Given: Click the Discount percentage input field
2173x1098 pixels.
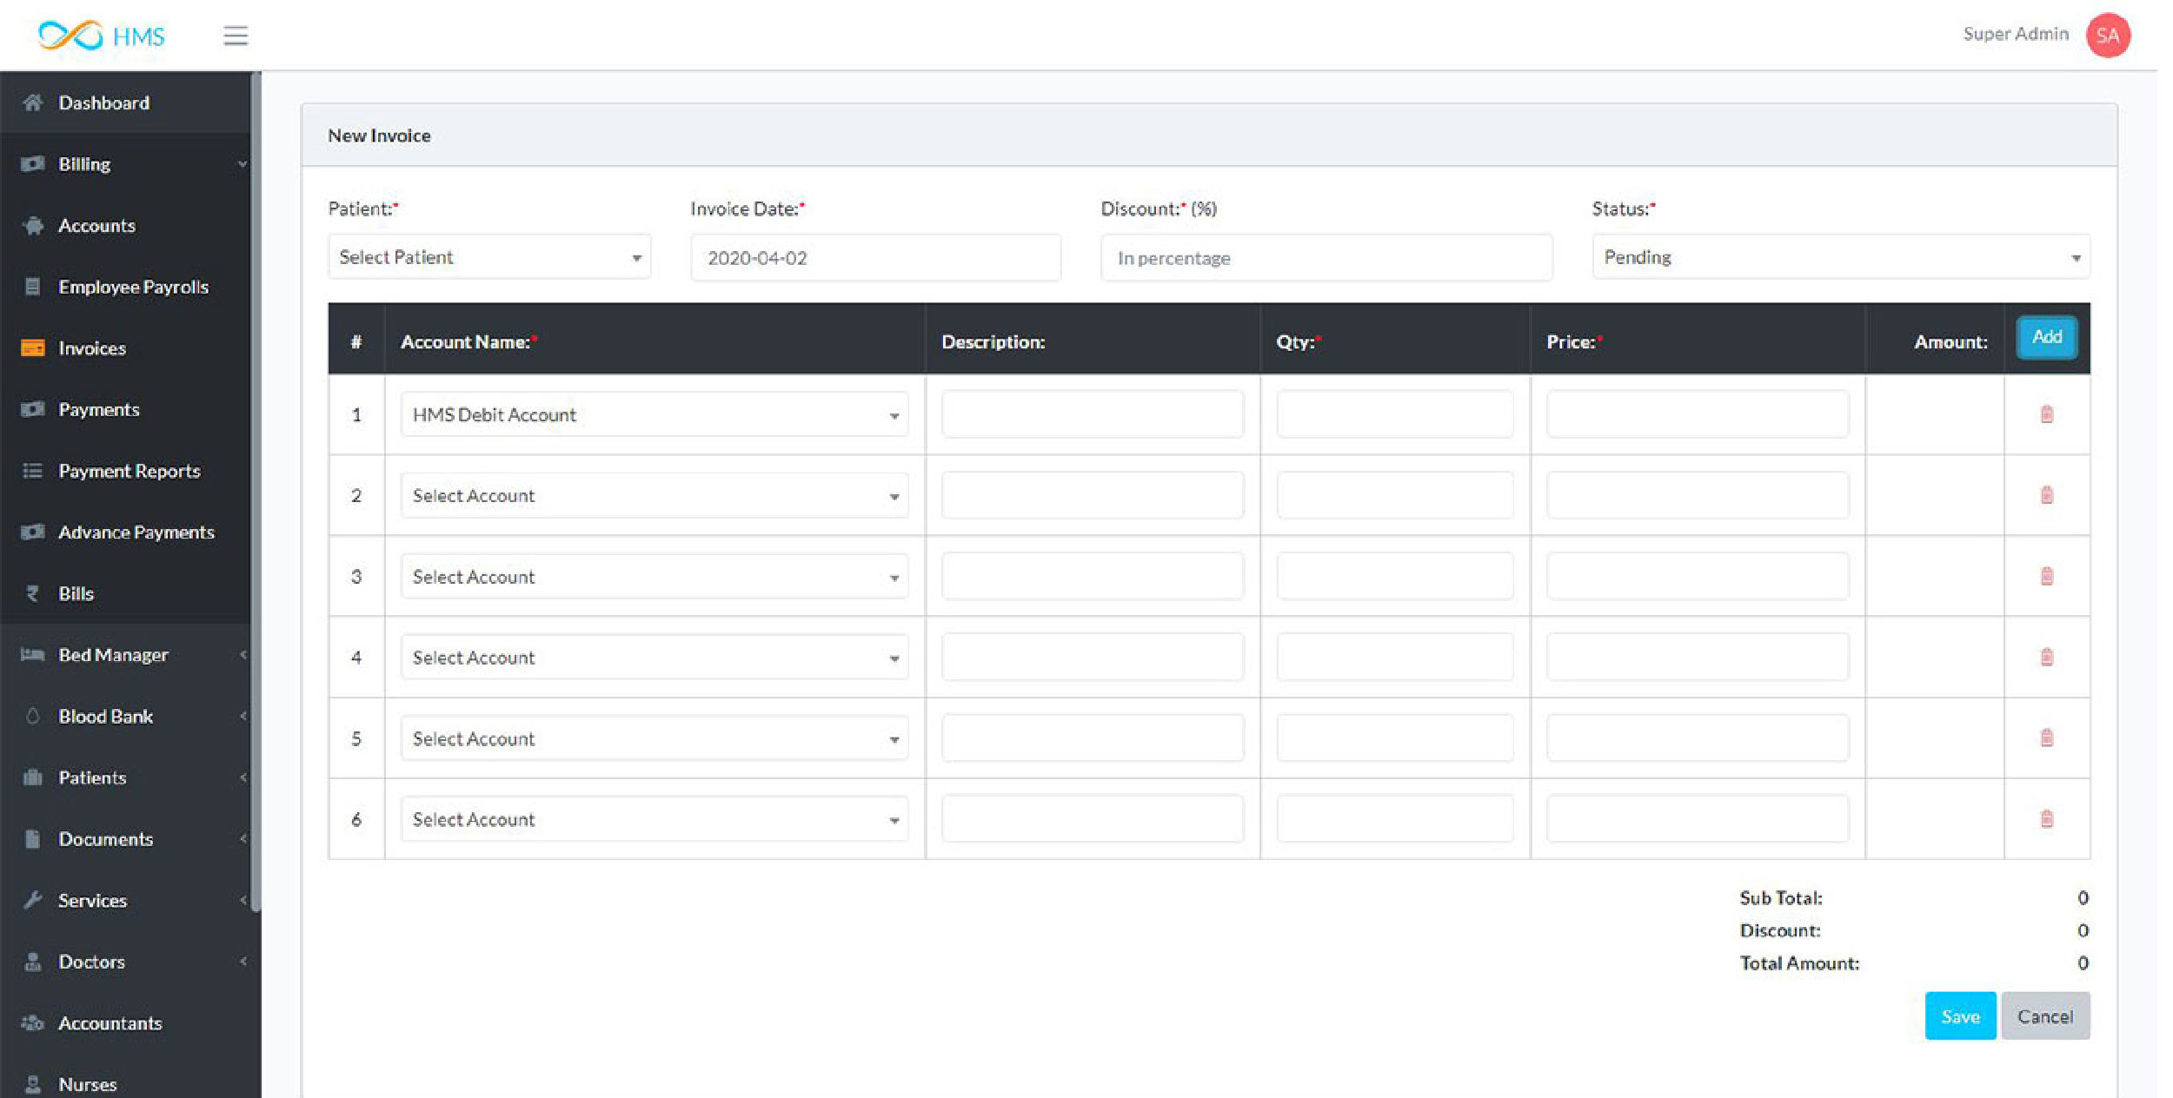Looking at the screenshot, I should pos(1326,258).
